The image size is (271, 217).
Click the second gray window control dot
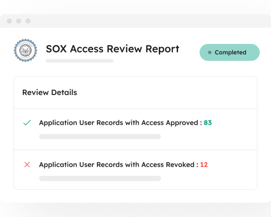point(18,21)
